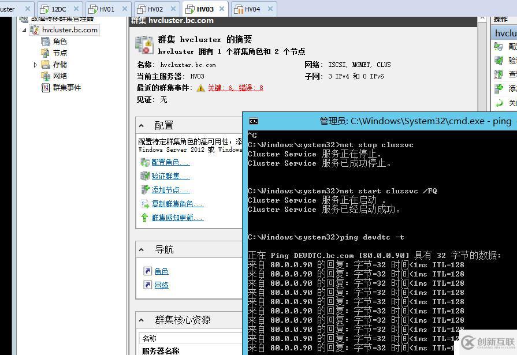517x355 pixels.
Task: Close the HV02 tab
Action: tap(173, 9)
